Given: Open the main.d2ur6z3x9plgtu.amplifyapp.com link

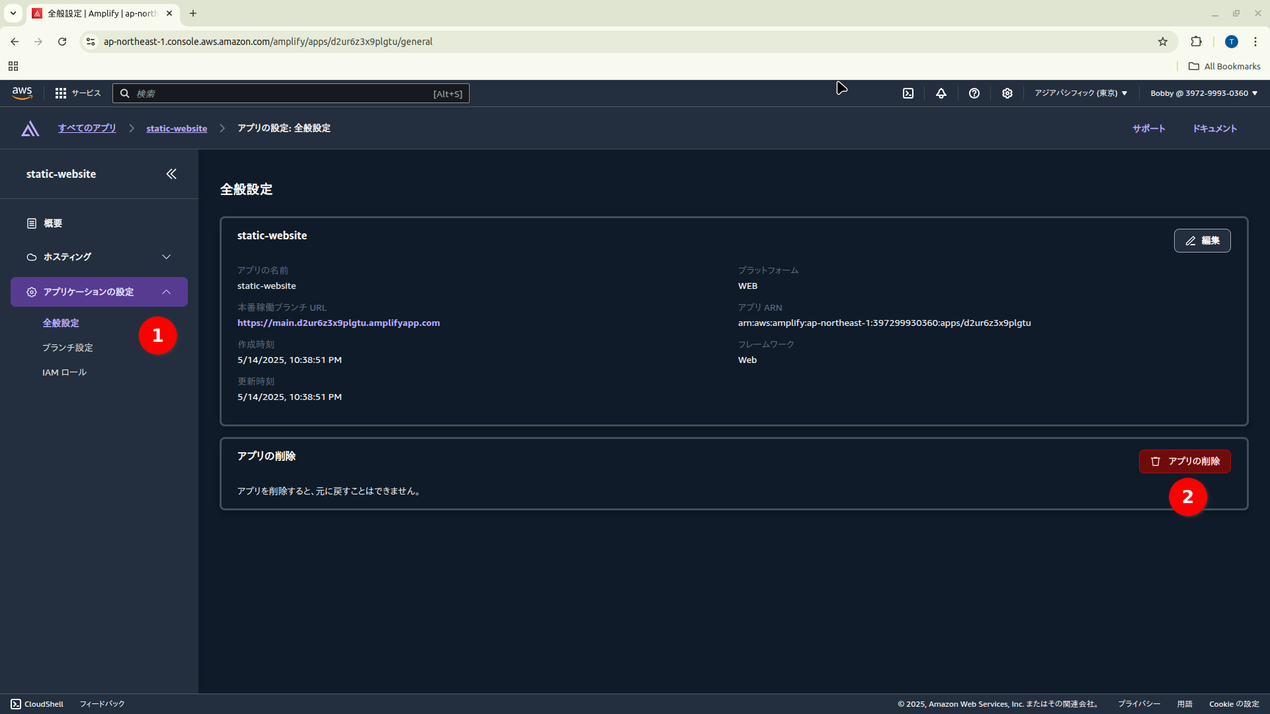Looking at the screenshot, I should tap(338, 323).
